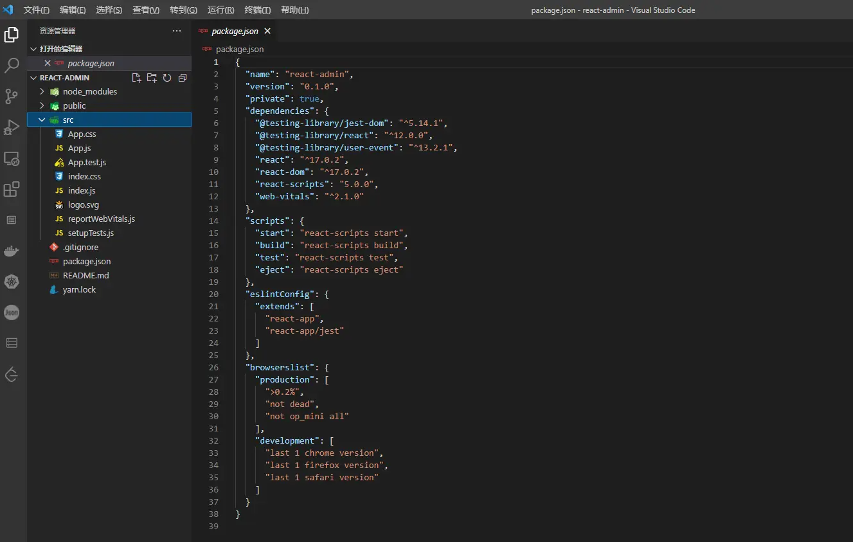Open the 终端(T) menu
Screen dimensions: 853x542
pos(258,10)
